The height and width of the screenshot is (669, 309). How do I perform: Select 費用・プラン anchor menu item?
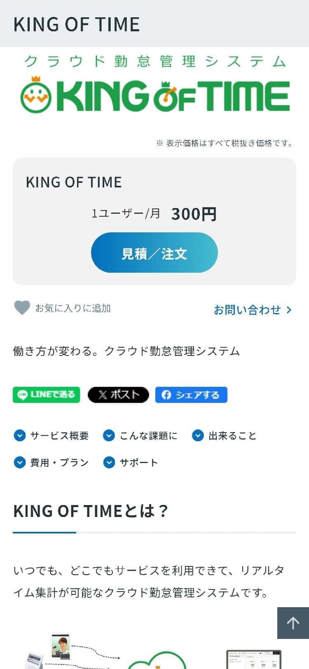point(59,462)
